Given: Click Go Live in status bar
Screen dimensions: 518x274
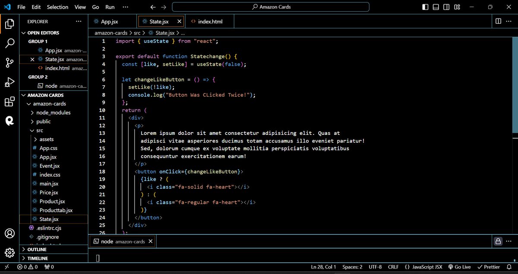Looking at the screenshot, I should 460,267.
